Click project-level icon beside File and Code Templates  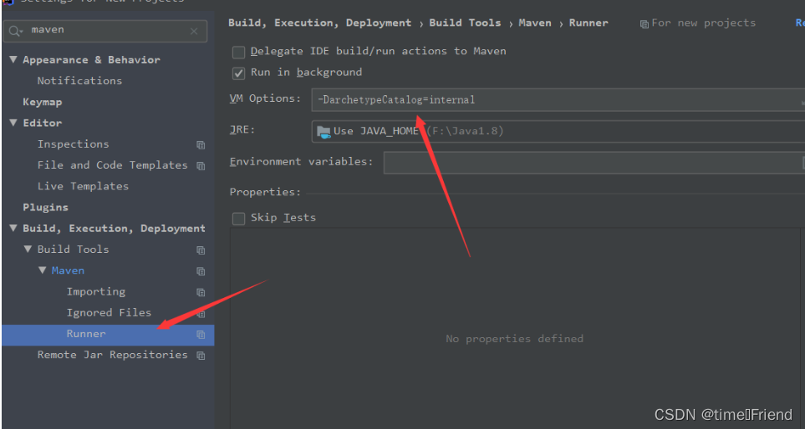click(x=201, y=166)
